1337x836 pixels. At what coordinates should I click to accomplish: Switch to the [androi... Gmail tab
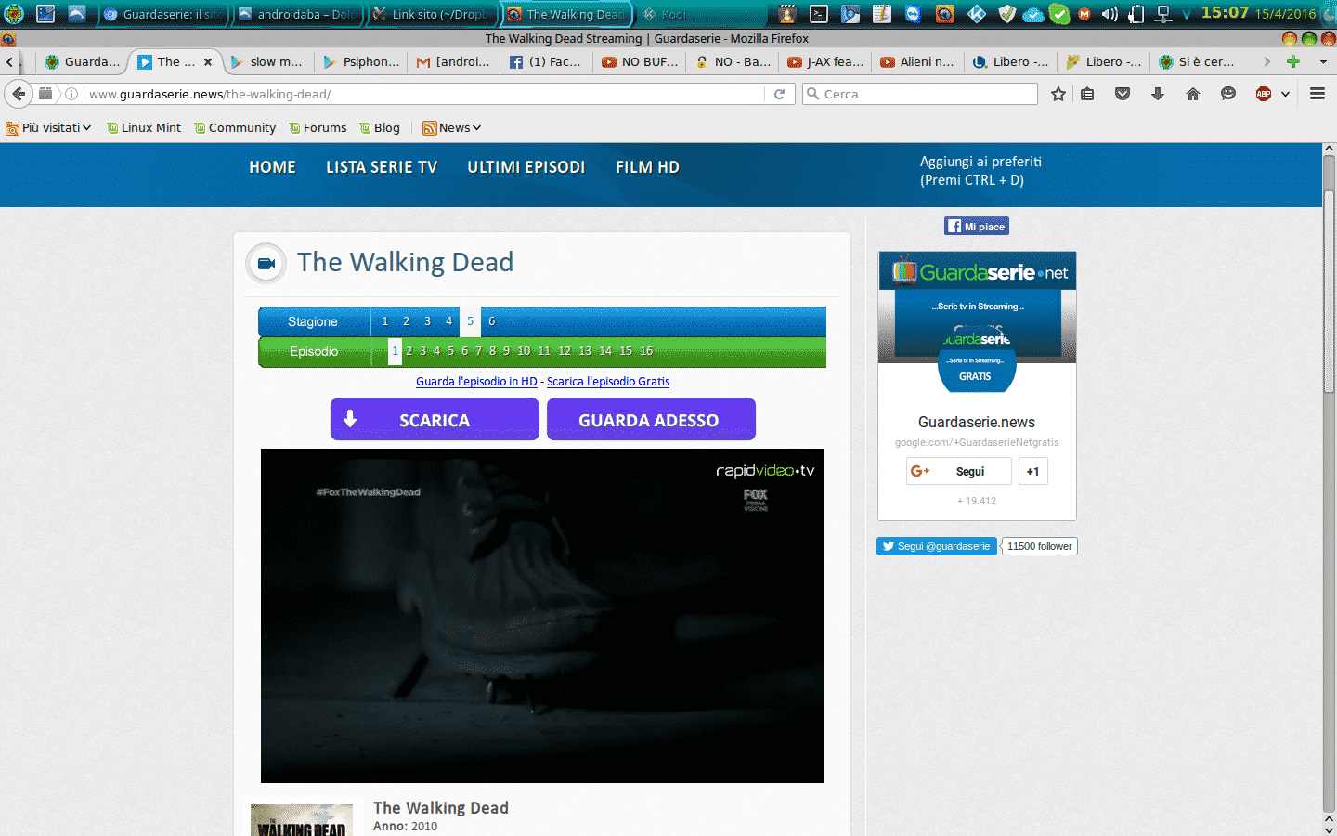453,61
